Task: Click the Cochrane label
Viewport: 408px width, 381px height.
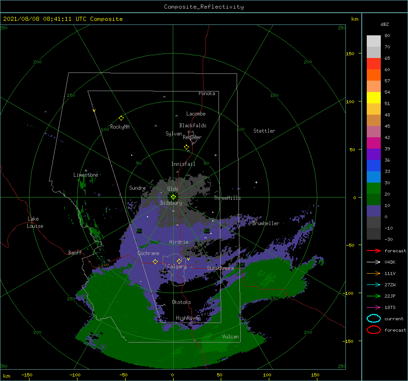Action: [148, 253]
